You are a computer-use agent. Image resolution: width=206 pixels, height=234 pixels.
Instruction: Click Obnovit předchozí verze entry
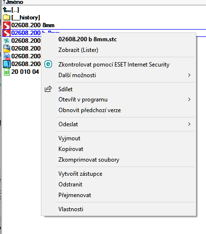[90, 110]
